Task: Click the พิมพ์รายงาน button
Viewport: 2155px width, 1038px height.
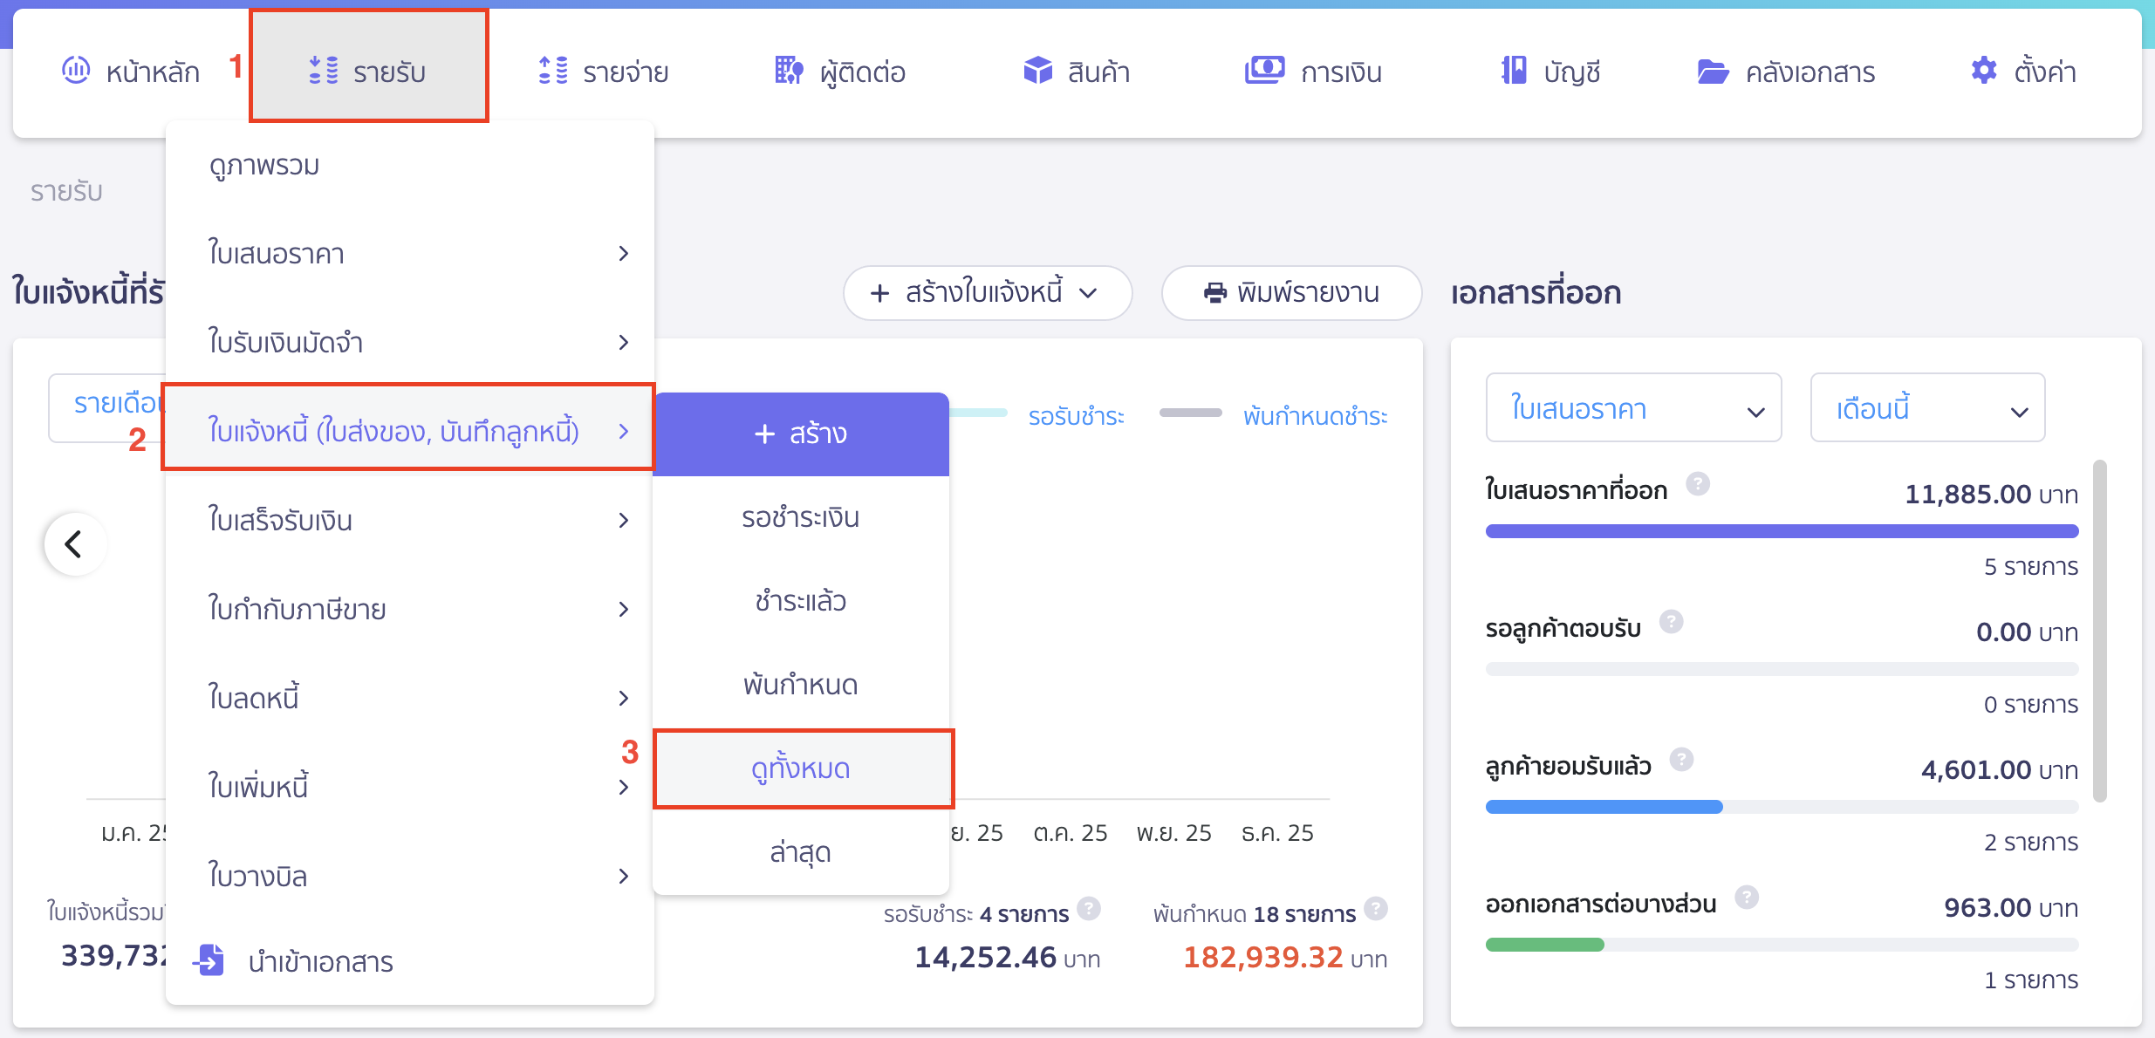Action: coord(1291,293)
